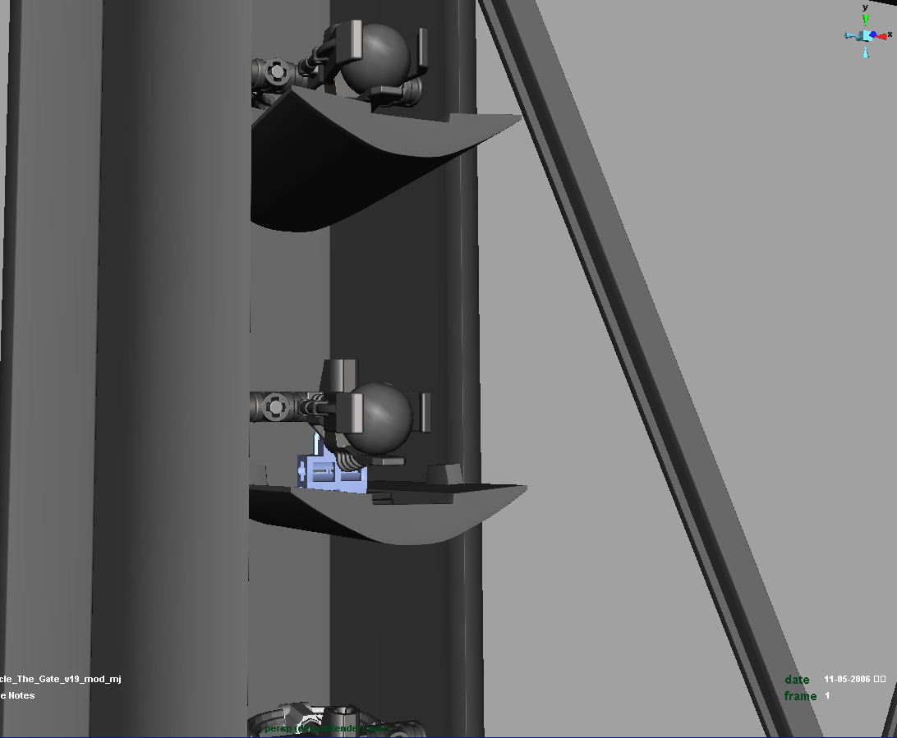Select the upper sphere on the column
The image size is (897, 738).
[x=376, y=56]
